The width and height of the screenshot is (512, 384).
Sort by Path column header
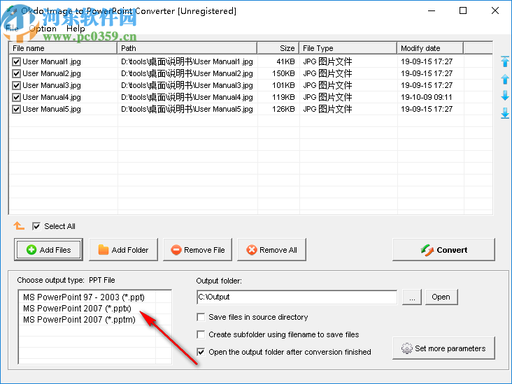click(187, 48)
